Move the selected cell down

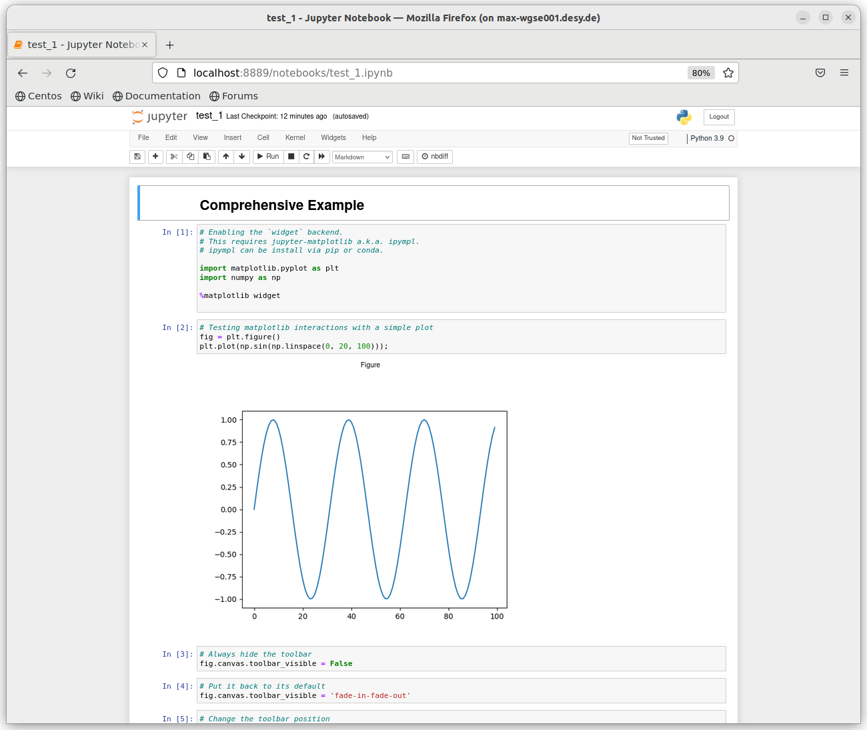click(x=242, y=157)
